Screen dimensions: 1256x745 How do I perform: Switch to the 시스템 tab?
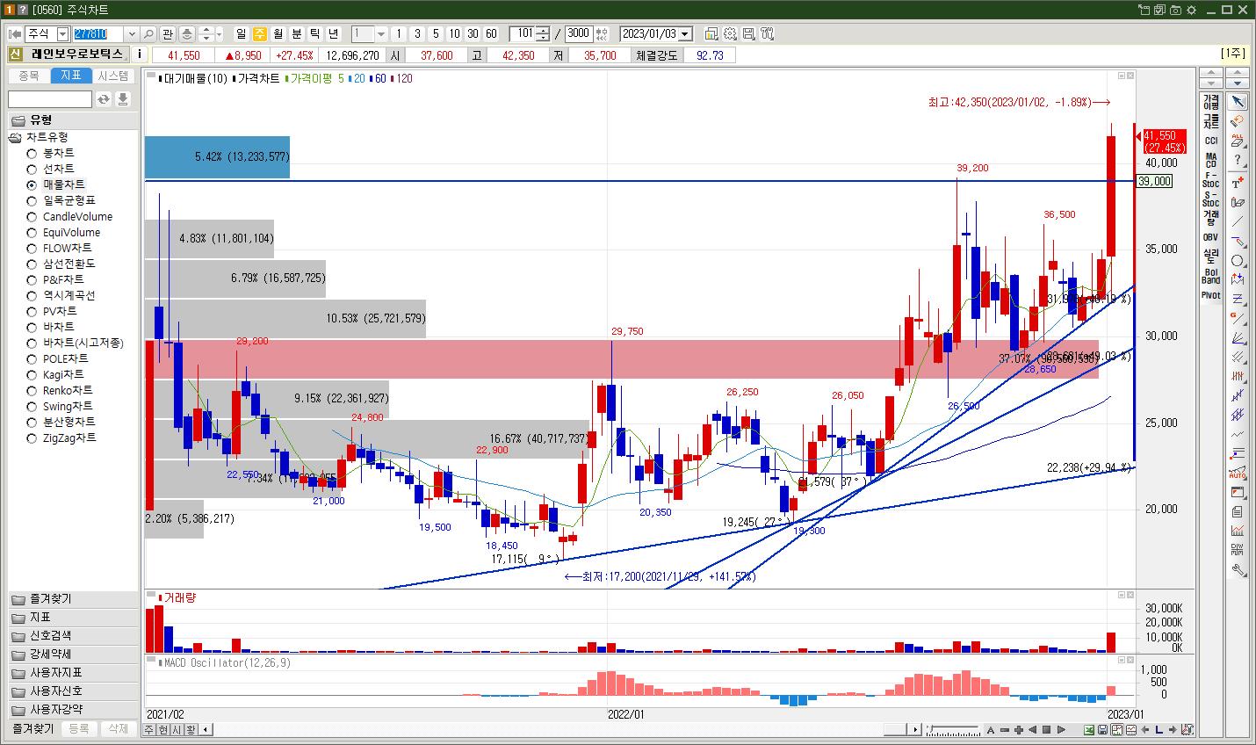[114, 76]
